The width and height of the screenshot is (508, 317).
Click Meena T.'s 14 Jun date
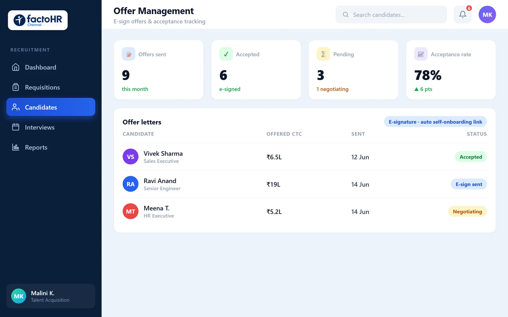point(360,212)
